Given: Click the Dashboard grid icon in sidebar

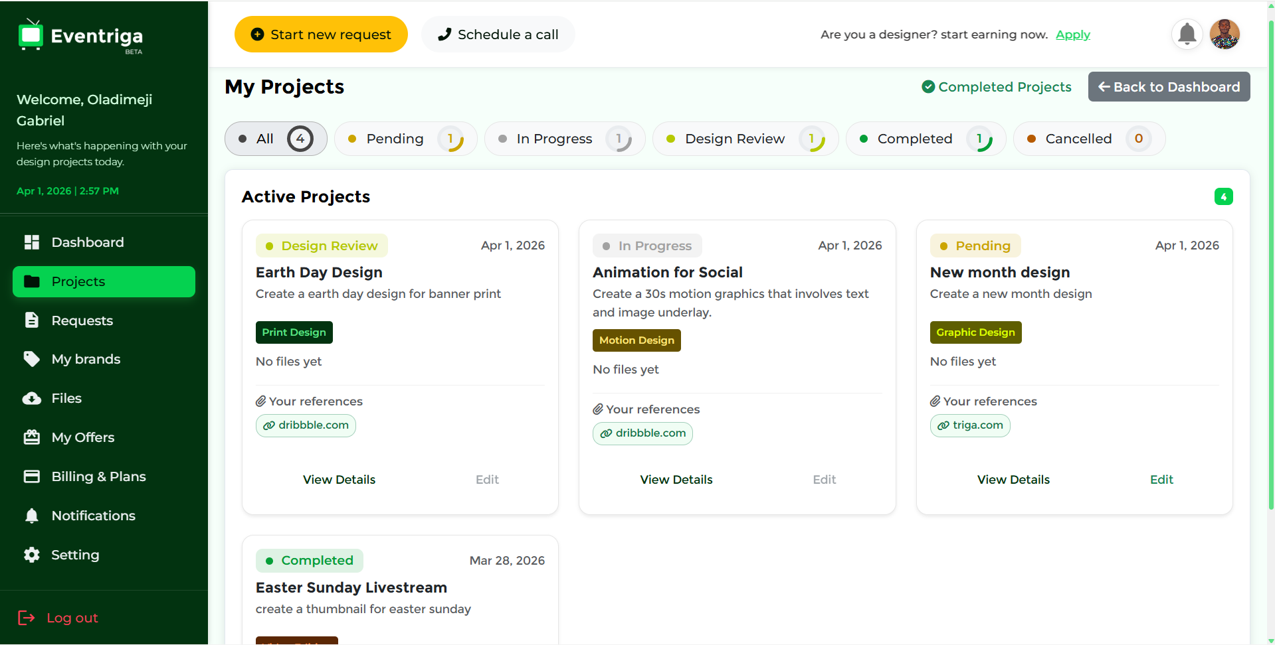Looking at the screenshot, I should [x=32, y=242].
